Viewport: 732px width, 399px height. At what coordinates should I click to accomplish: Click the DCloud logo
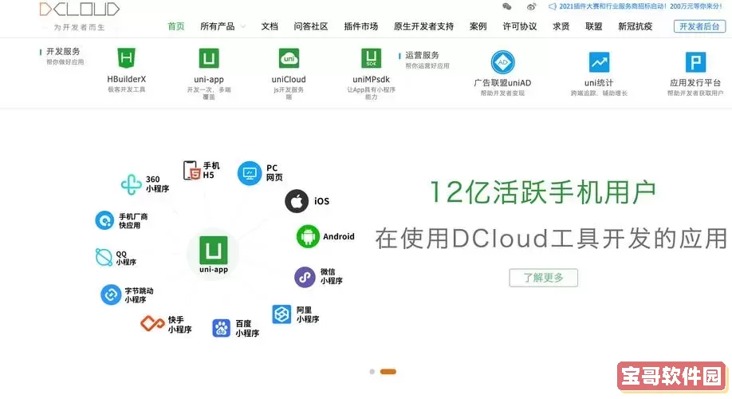point(80,10)
